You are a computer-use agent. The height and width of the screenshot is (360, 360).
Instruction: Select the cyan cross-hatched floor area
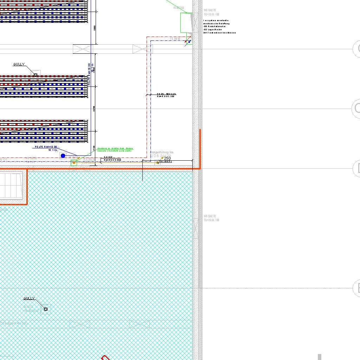[105, 246]
